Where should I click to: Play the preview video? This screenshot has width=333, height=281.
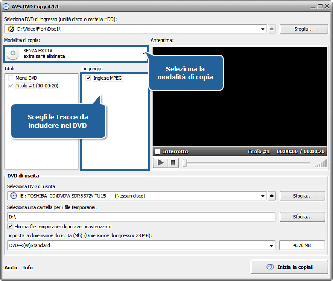(160, 163)
